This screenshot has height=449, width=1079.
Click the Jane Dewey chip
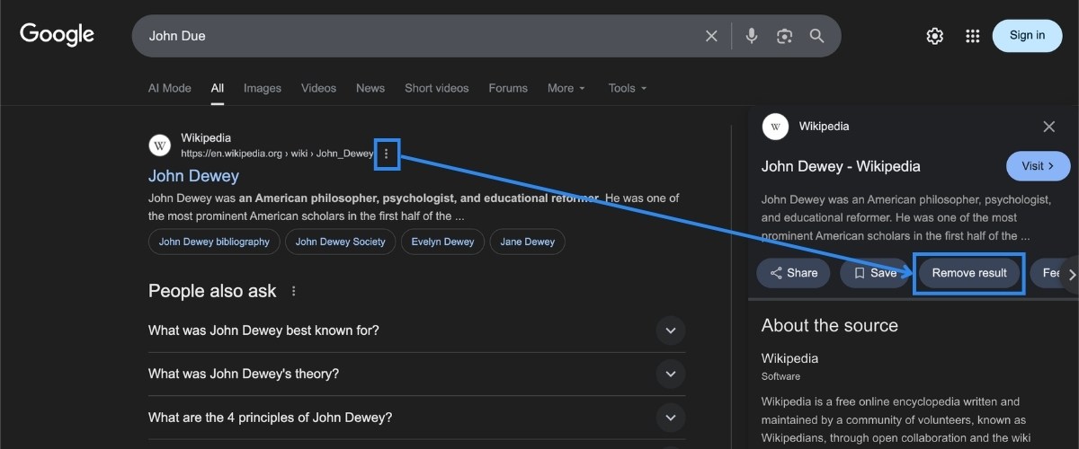pos(528,242)
